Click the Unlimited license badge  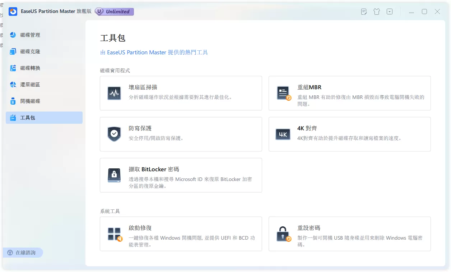point(114,12)
